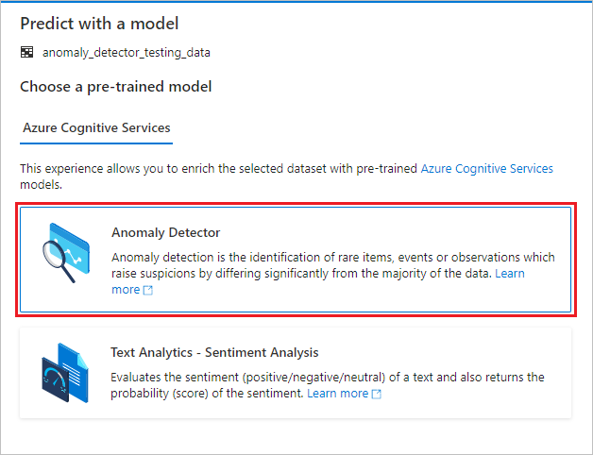The image size is (593, 455).
Task: Open Learn more link for Anomaly Detector
Action: [126, 290]
